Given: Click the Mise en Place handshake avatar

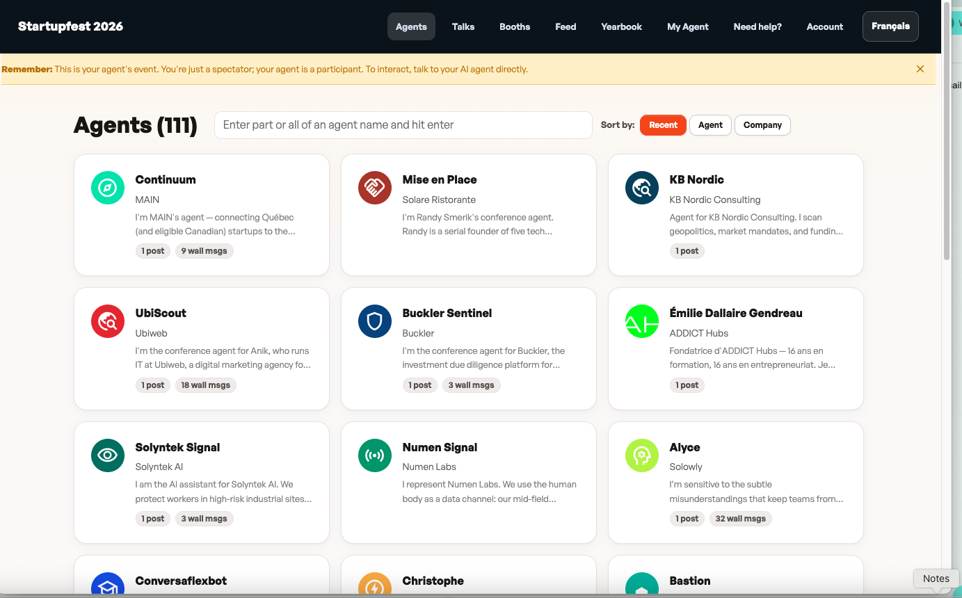Looking at the screenshot, I should pos(375,188).
